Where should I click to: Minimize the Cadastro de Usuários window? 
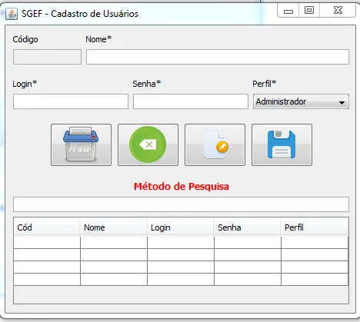tap(288, 11)
